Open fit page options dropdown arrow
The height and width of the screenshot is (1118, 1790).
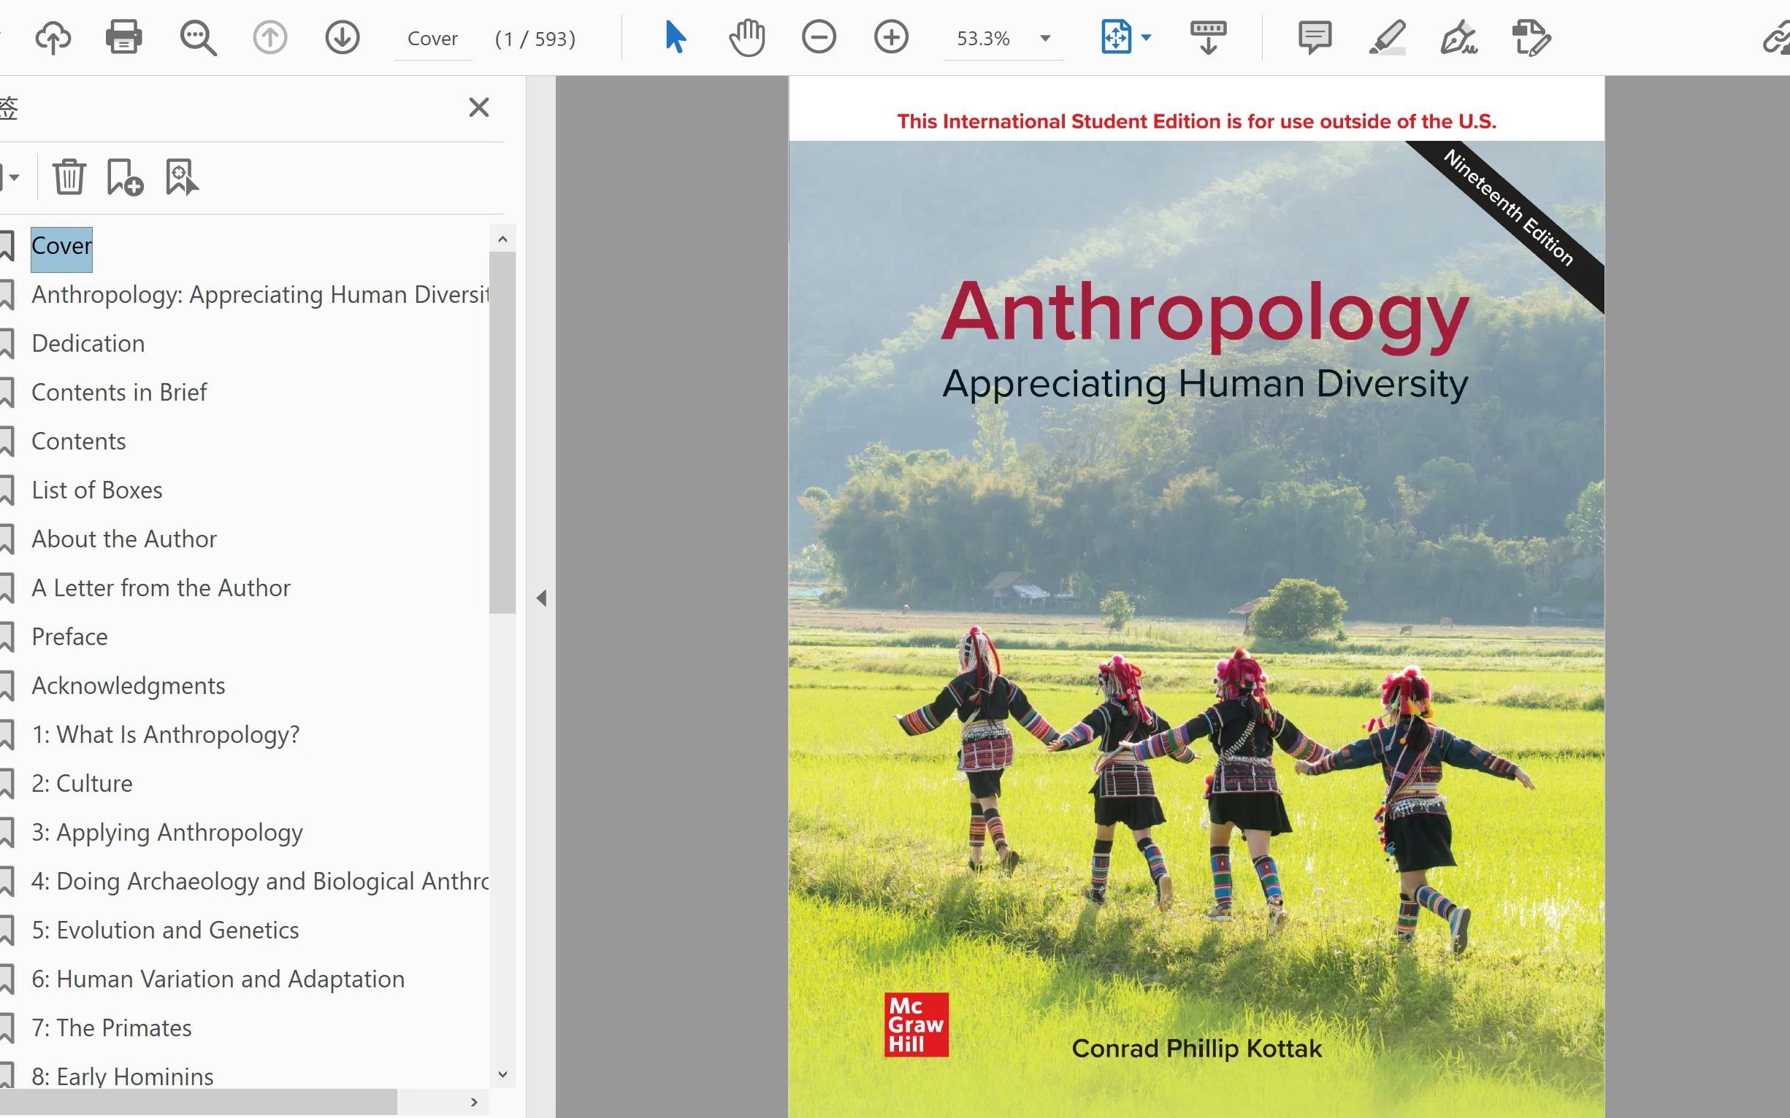click(1146, 37)
